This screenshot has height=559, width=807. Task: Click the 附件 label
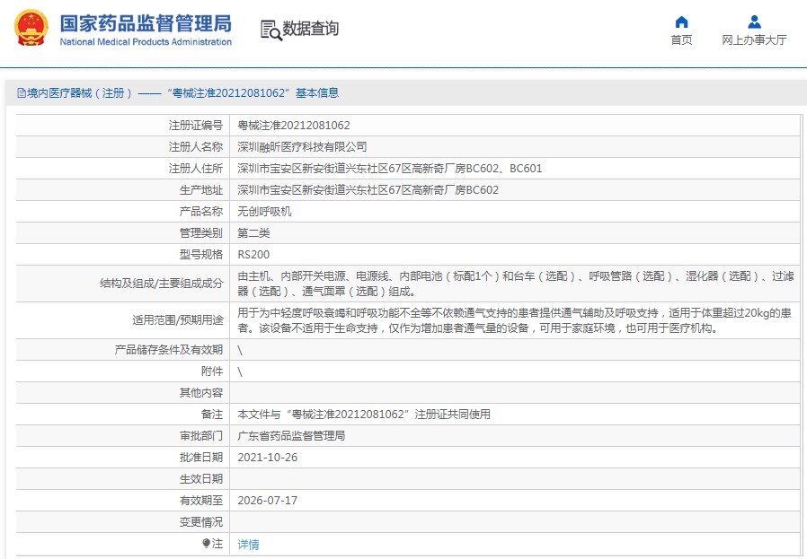[x=212, y=371]
